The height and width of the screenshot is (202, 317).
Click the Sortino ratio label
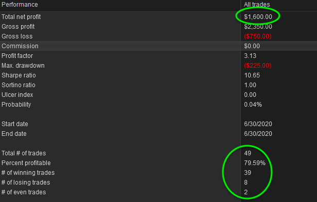tap(18, 85)
